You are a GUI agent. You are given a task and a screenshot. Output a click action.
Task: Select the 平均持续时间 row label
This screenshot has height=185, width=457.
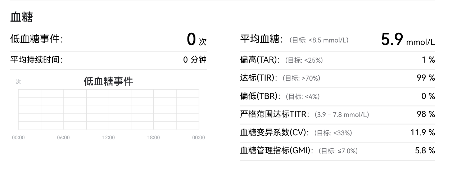(x=36, y=60)
